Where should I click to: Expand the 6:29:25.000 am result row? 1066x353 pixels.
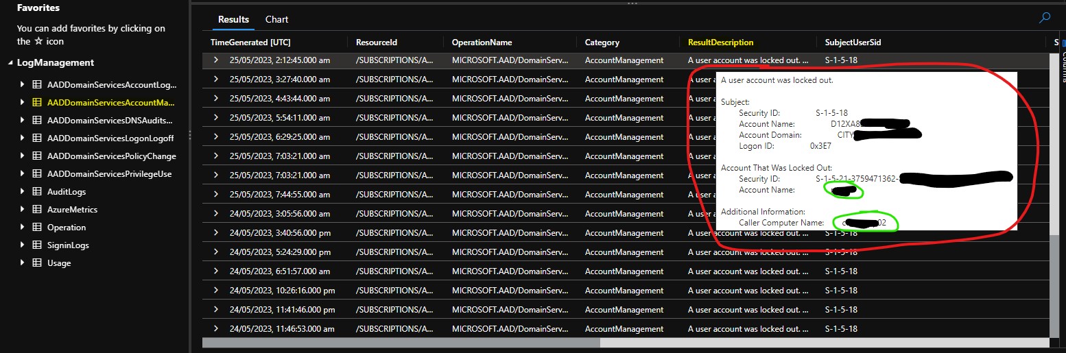click(216, 136)
